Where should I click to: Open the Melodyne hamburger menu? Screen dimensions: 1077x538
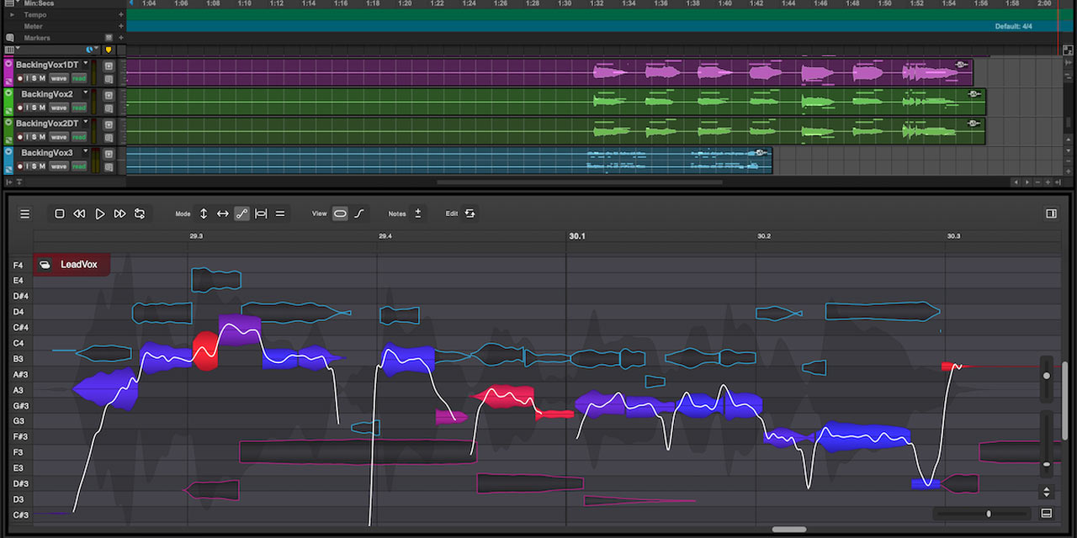point(25,213)
